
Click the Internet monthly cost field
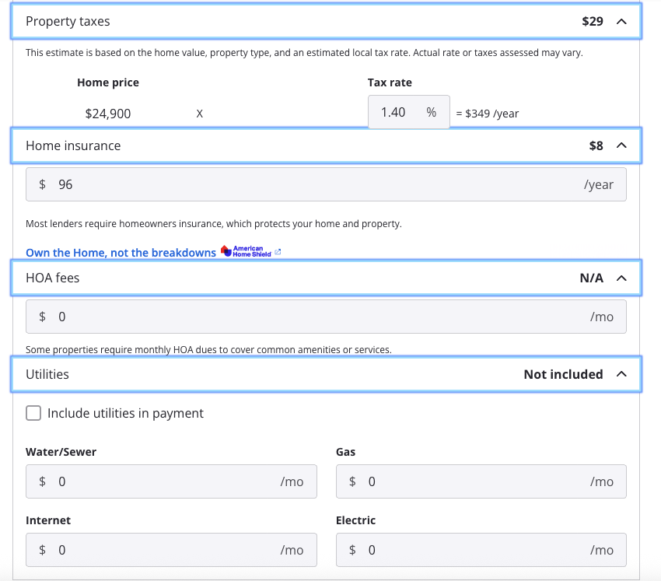pyautogui.click(x=163, y=550)
